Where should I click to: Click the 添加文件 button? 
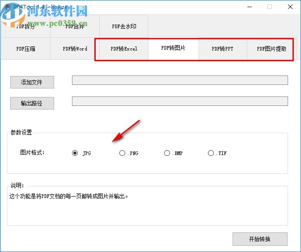tap(32, 82)
